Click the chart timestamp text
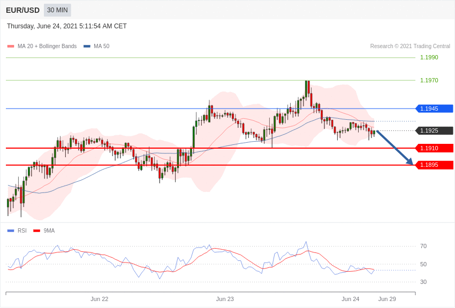The image size is (455, 308). (x=67, y=26)
